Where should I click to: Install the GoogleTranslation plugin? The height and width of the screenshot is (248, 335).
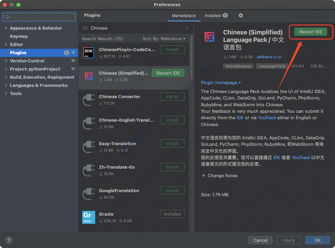[172, 190]
